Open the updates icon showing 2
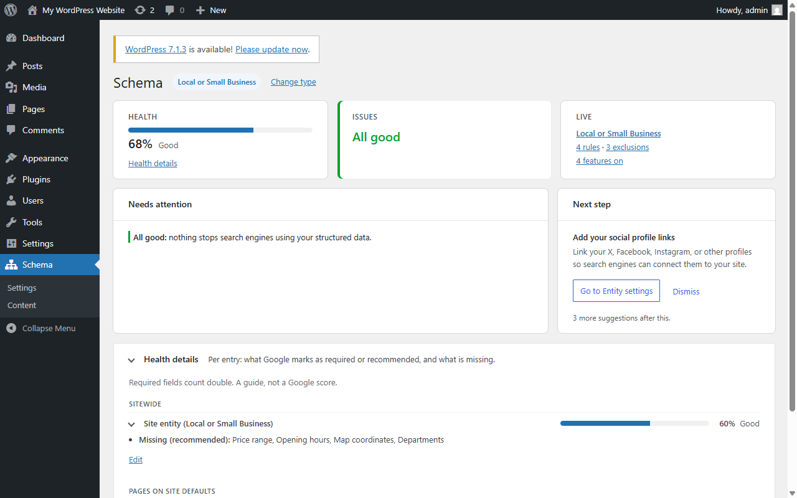Viewport: 797px width, 498px height. (140, 10)
